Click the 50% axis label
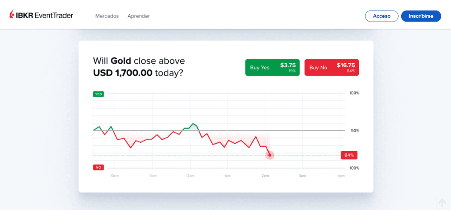The image size is (451, 210). [354, 130]
